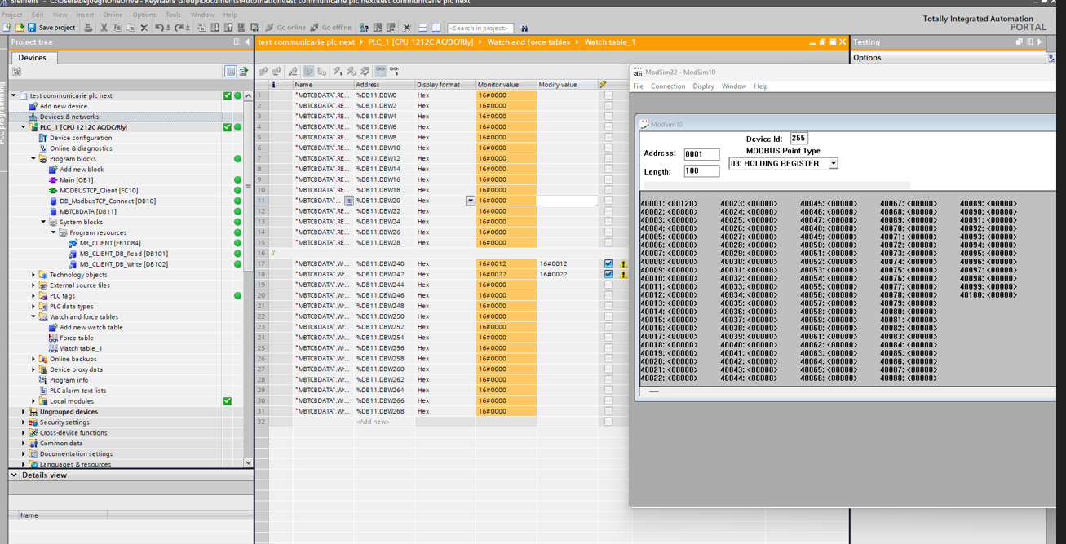Viewport: 1066px width, 544px height.
Task: Collapse the Program blocks tree node
Action: [x=33, y=159]
